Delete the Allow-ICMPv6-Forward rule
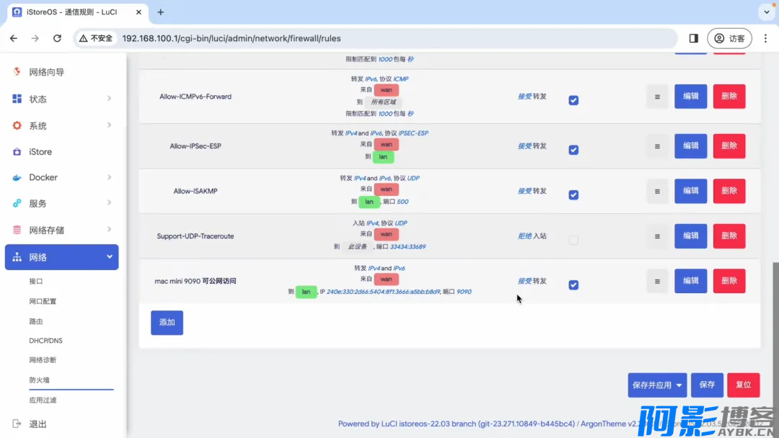This screenshot has width=779, height=438. coord(729,97)
